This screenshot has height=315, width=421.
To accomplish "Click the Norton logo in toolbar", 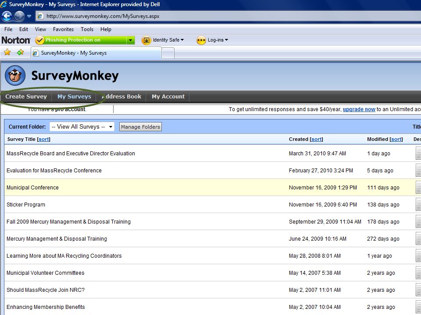I will click(x=16, y=40).
